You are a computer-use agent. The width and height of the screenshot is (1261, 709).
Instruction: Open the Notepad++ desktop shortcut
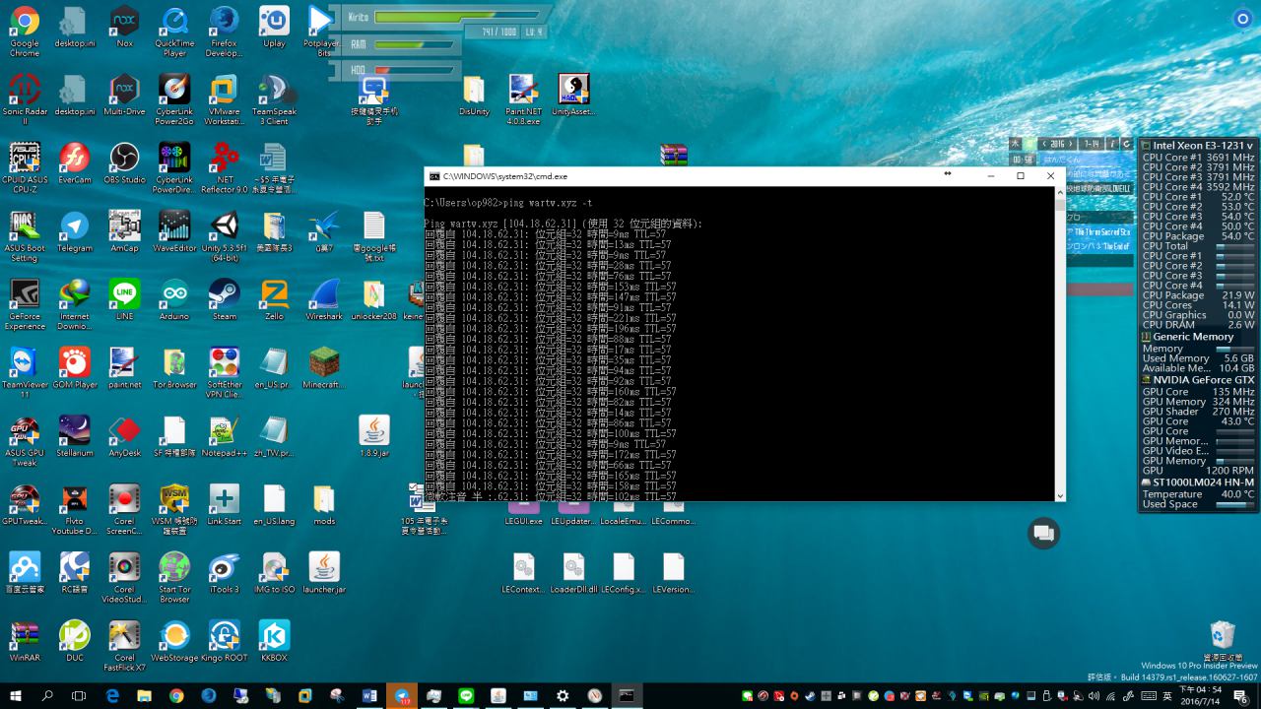click(224, 431)
